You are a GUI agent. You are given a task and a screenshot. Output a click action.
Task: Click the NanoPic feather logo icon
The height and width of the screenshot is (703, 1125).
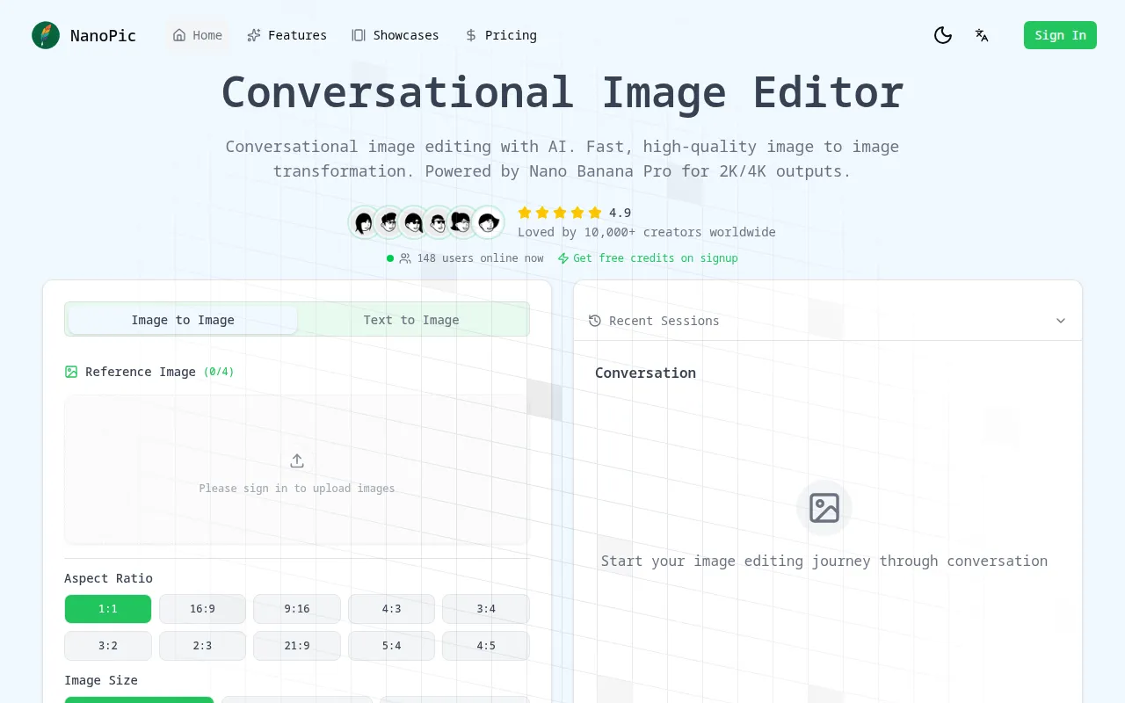point(46,35)
